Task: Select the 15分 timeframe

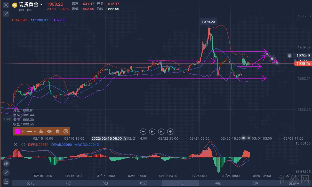Action: tap(143, 183)
